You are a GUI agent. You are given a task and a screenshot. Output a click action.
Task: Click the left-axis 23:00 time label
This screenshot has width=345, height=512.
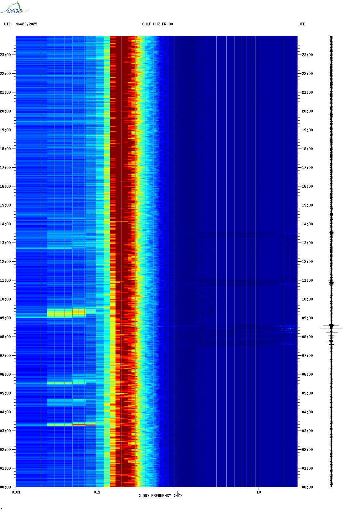[x=5, y=55]
